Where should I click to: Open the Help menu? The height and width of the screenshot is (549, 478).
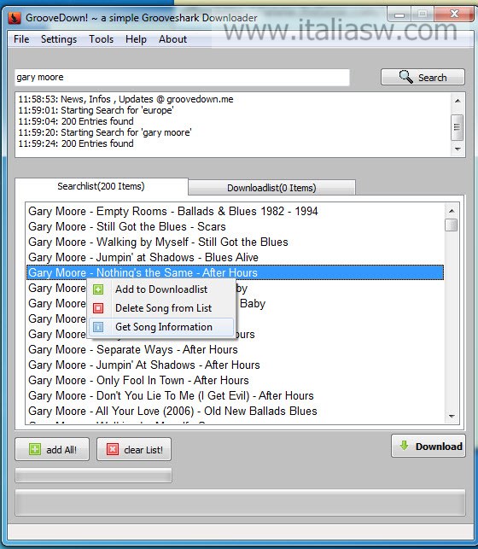[136, 39]
